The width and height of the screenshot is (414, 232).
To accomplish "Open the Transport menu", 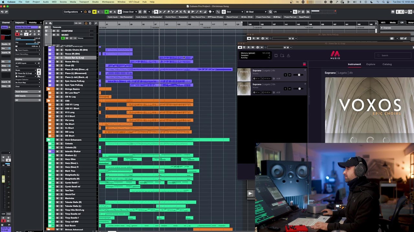I will pyautogui.click(x=84, y=2).
